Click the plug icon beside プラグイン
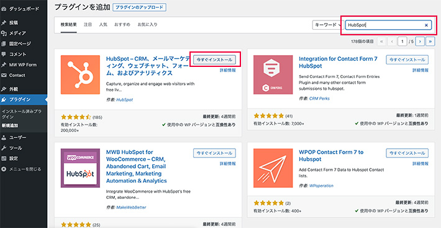Screen dimensions: 441x228 click(x=4, y=100)
